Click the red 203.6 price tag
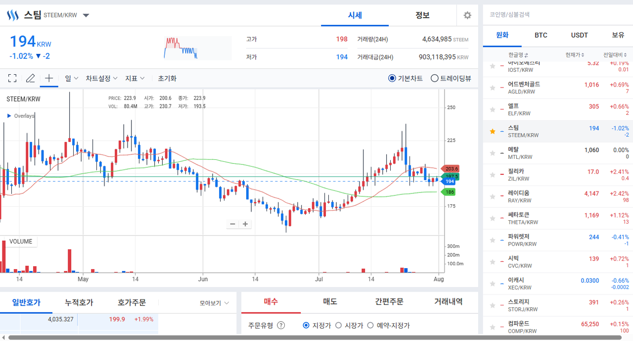The image size is (633, 341). [450, 168]
